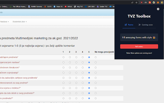Select rating 5 for 'ačinom ocjenjivanja' row
The width and height of the screenshot is (164, 103).
point(89,73)
